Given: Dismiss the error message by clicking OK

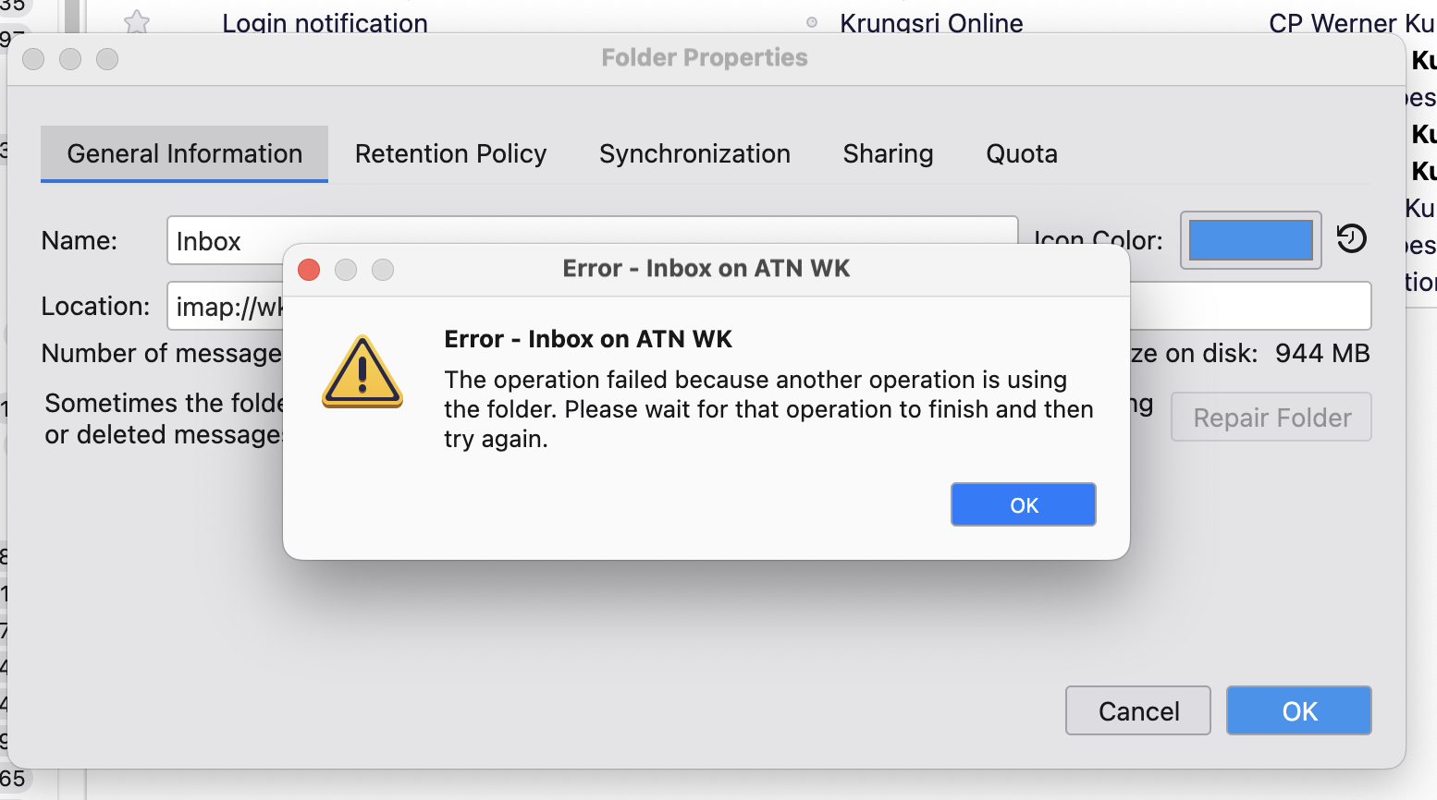Looking at the screenshot, I should 1023,504.
